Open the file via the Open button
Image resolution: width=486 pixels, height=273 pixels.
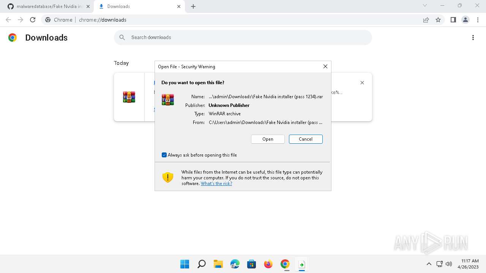pos(268,139)
